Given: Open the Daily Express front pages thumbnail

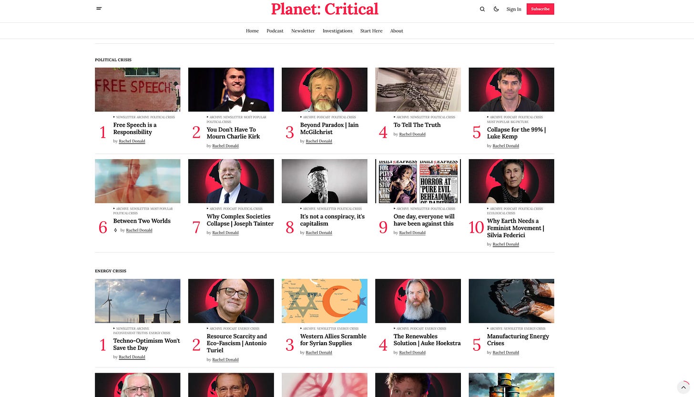Looking at the screenshot, I should [418, 181].
